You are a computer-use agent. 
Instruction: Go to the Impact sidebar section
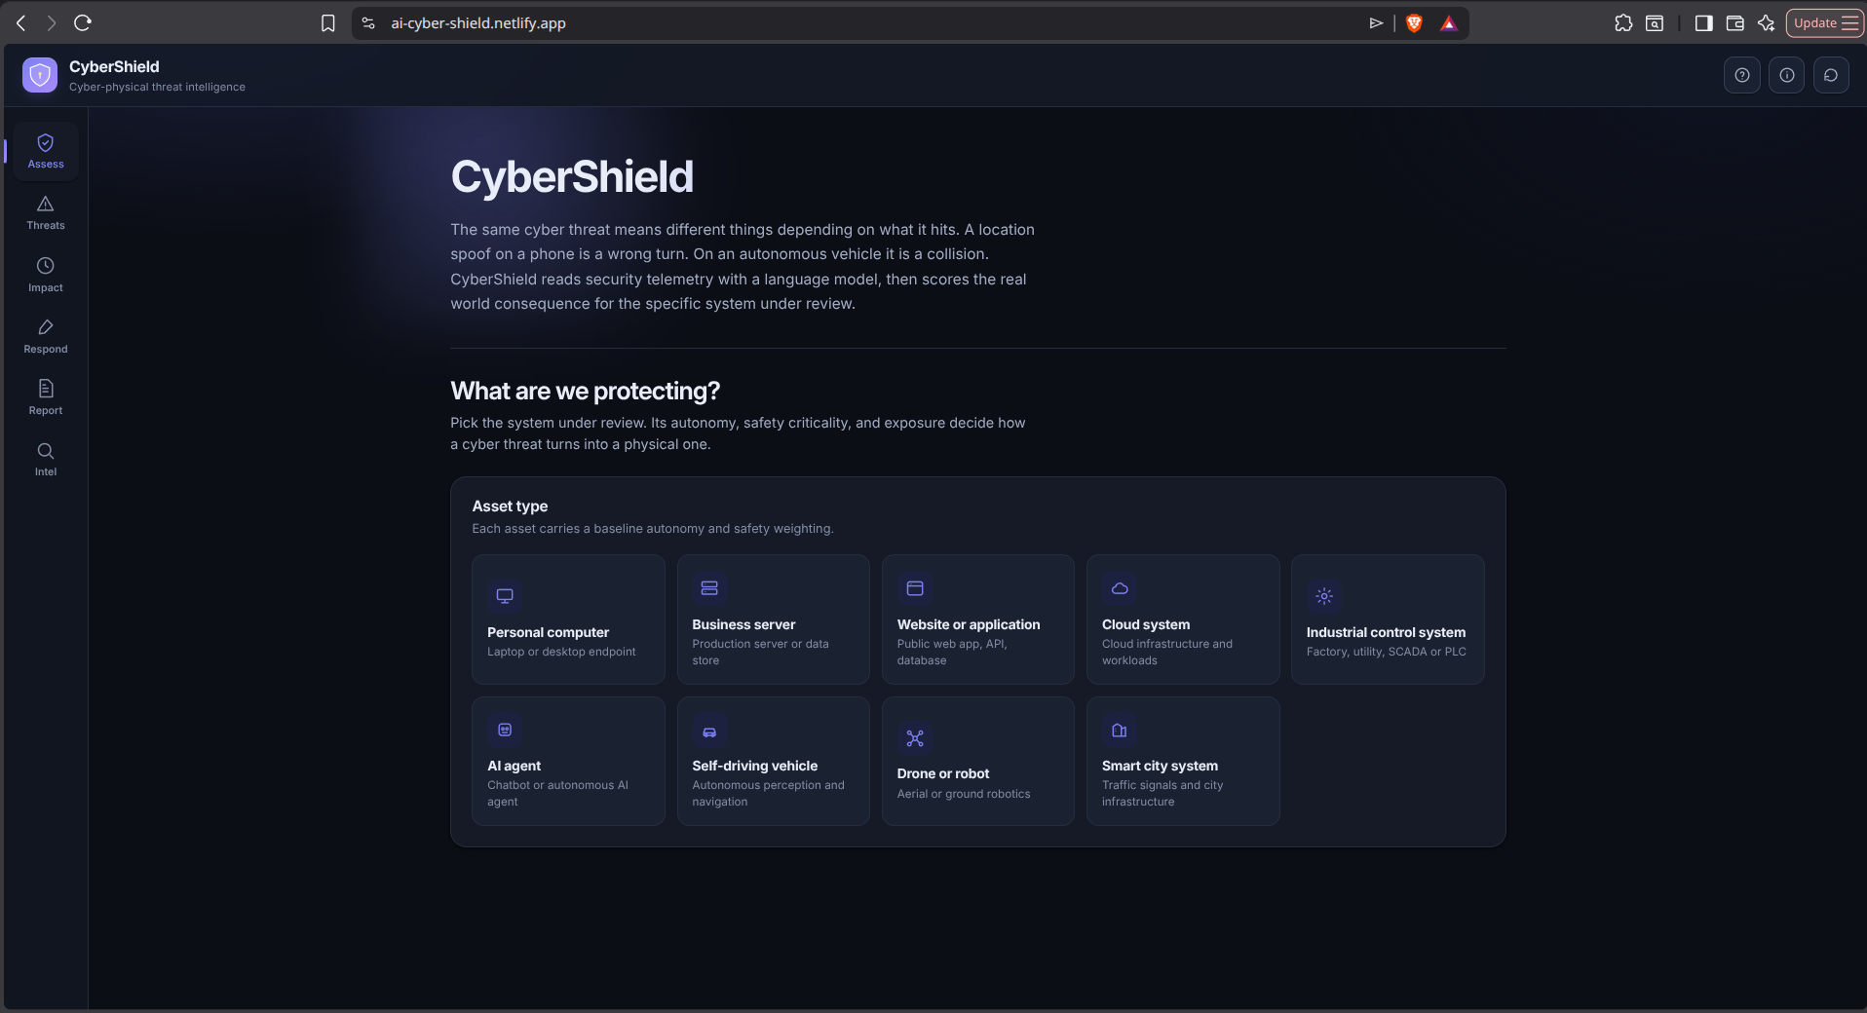[46, 275]
